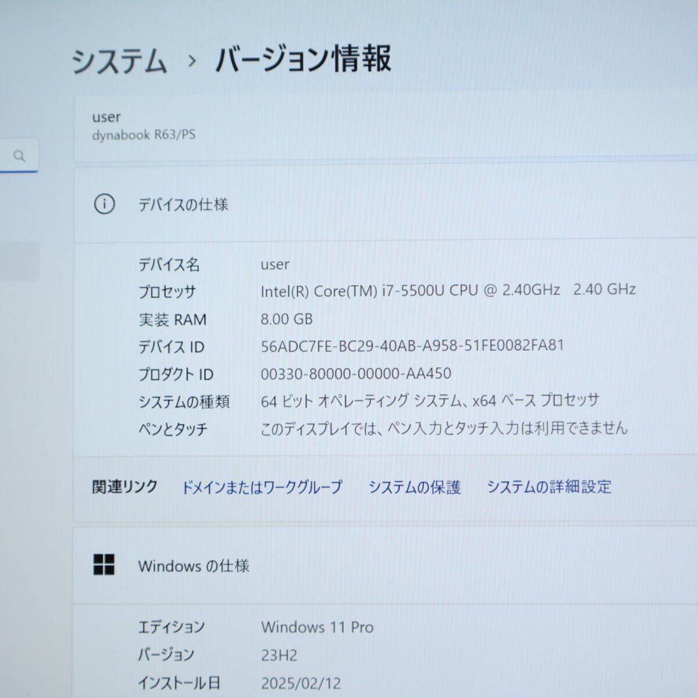Screen dimensions: 698x698
Task: Open システムの詳細設定 link
Action: (549, 486)
